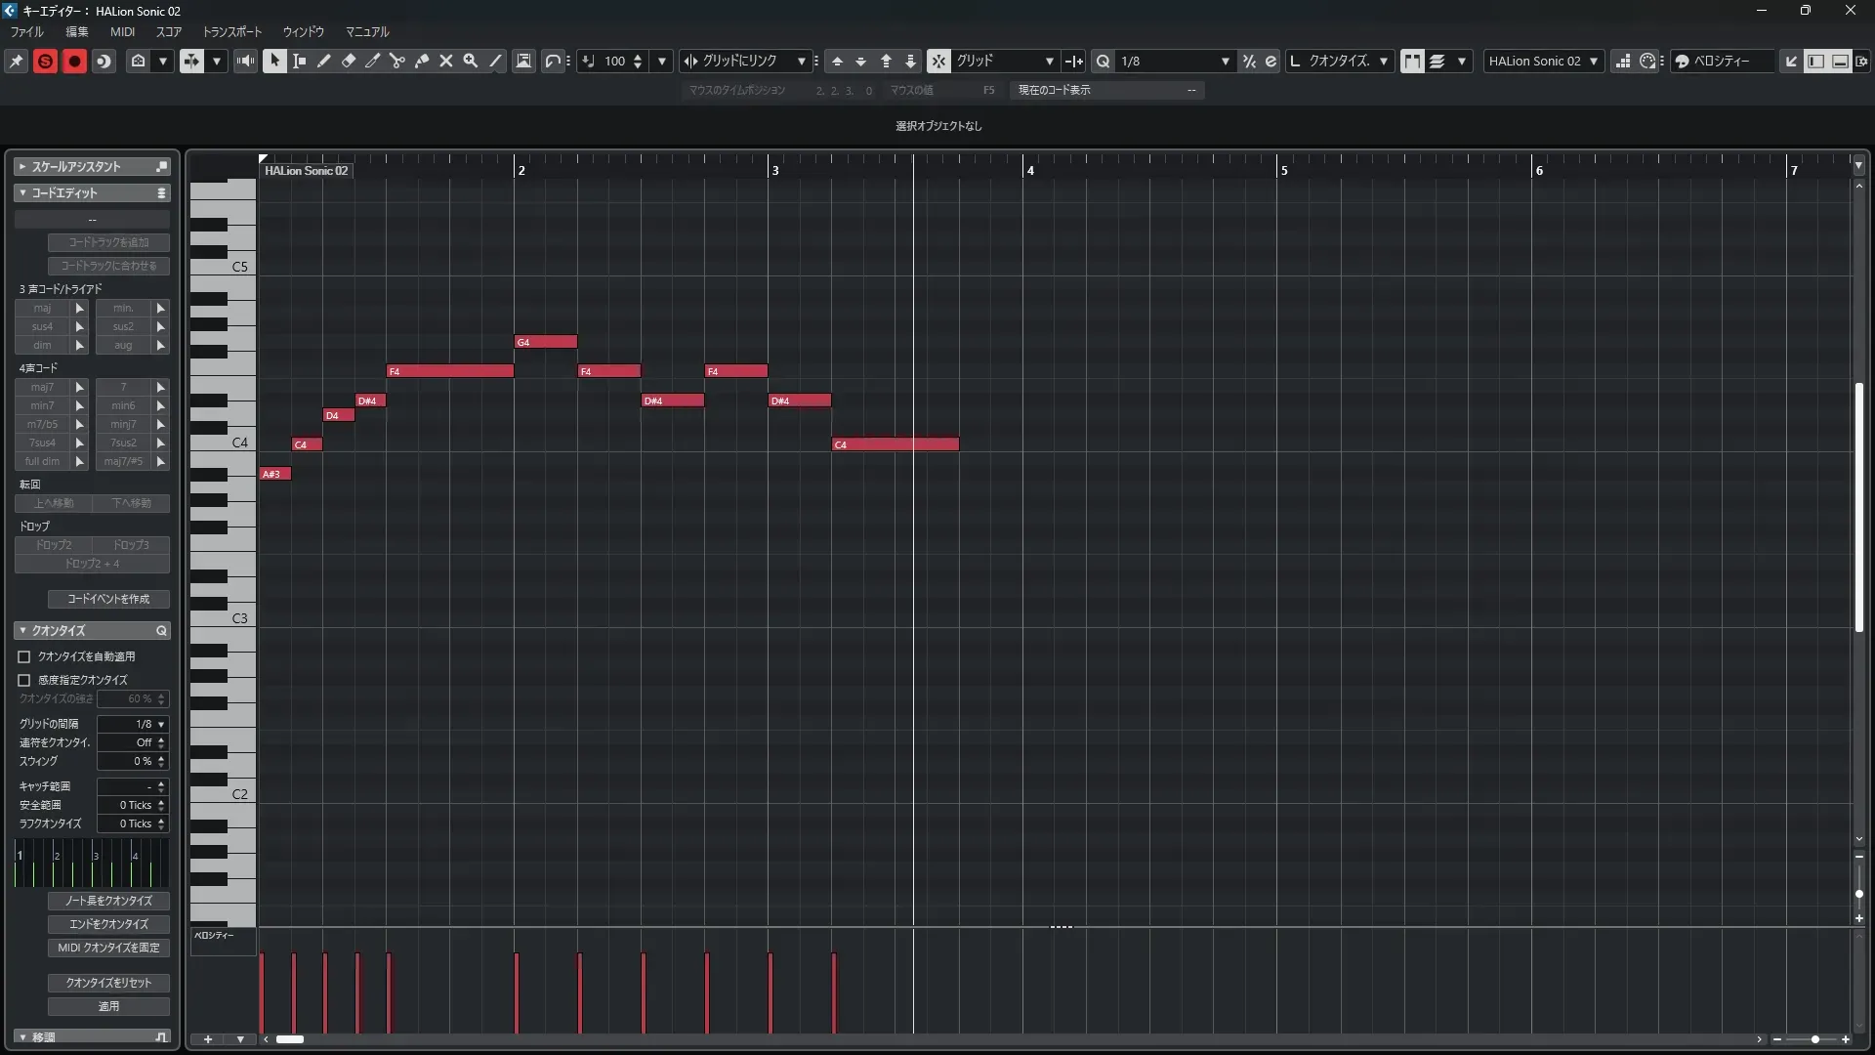Open the トランスポート menu
Image resolution: width=1875 pixels, height=1055 pixels.
coord(232,31)
